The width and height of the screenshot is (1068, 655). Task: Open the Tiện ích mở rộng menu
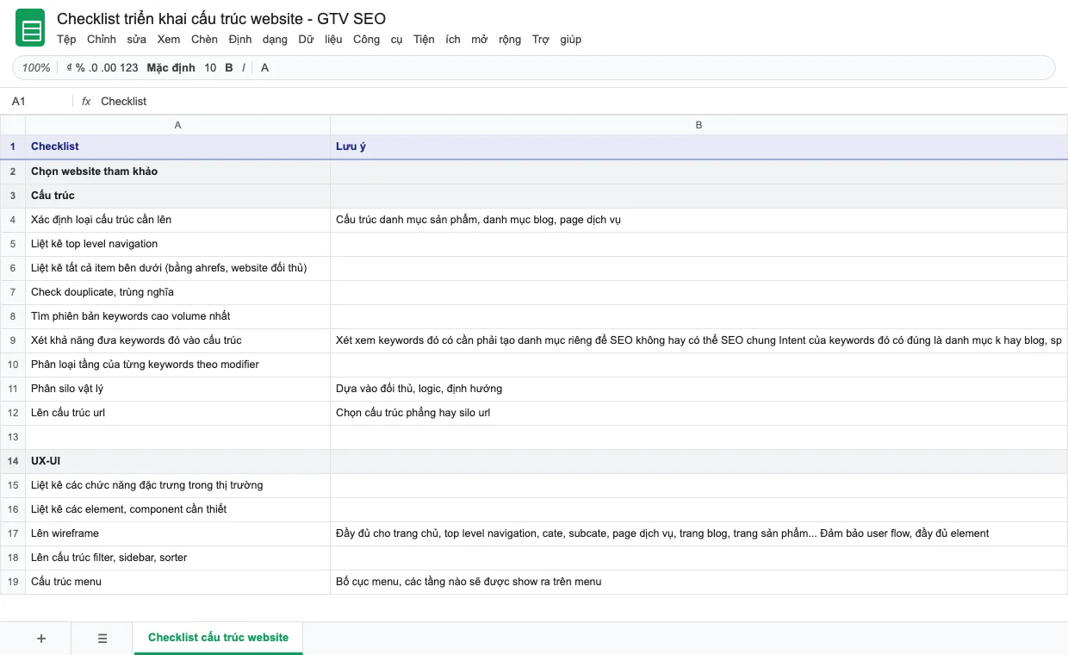tap(467, 39)
